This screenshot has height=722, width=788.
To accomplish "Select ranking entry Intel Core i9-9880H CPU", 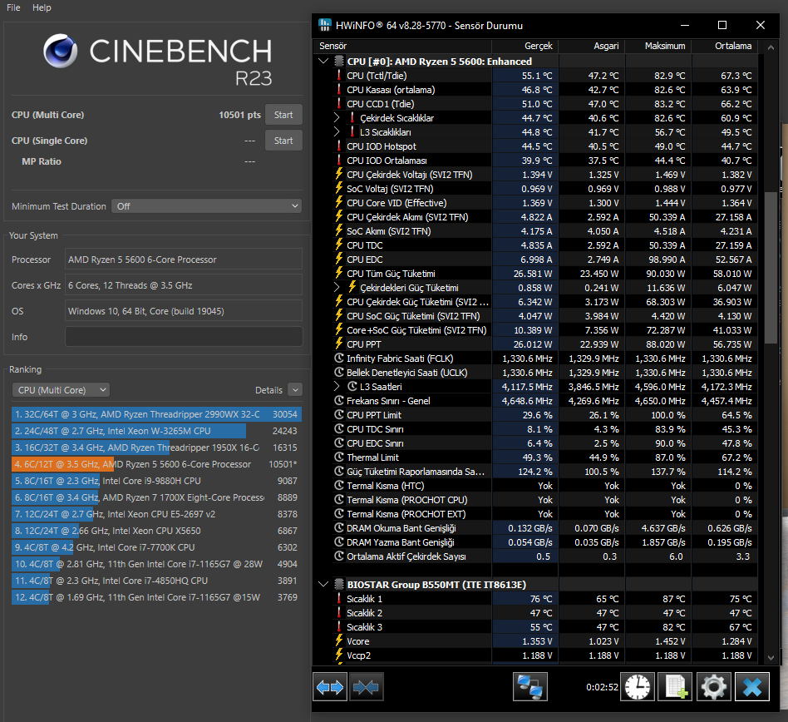I will tap(156, 481).
